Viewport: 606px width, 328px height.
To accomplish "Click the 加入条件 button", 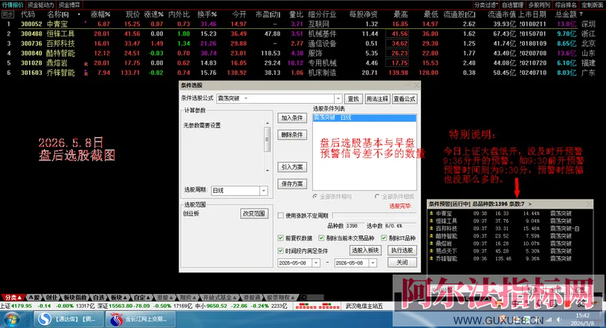I will 292,118.
